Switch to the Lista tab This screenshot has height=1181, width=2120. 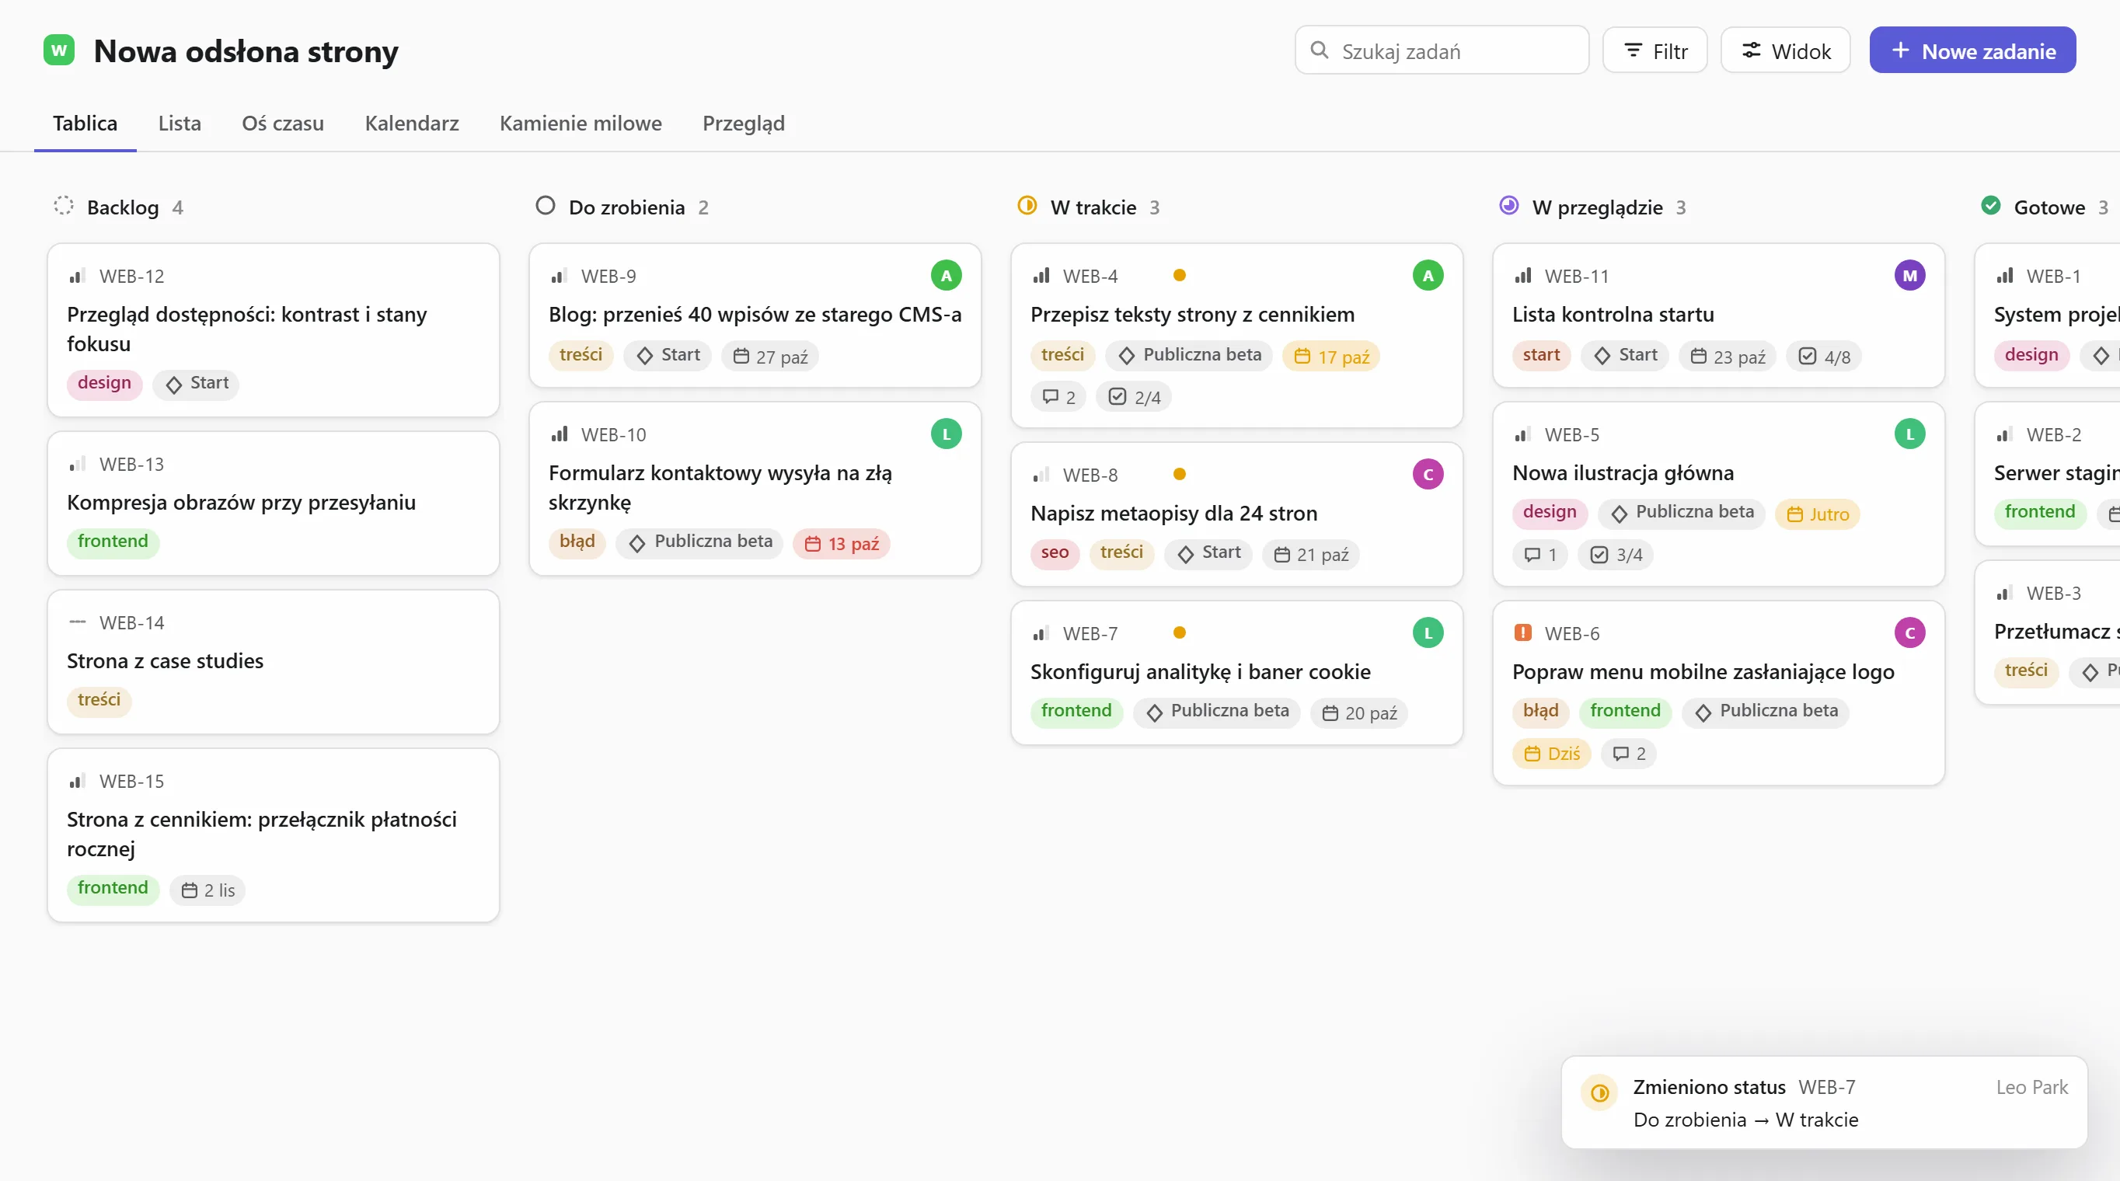[x=180, y=124]
